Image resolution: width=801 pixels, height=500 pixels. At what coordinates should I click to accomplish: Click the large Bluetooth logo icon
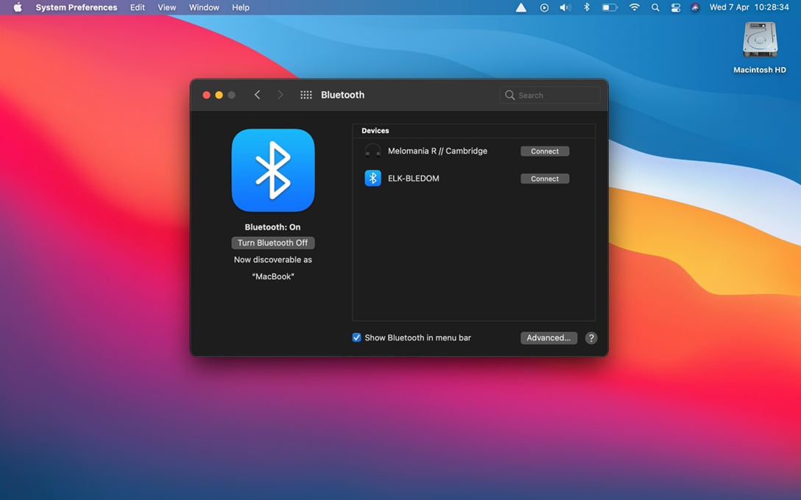[x=272, y=171]
